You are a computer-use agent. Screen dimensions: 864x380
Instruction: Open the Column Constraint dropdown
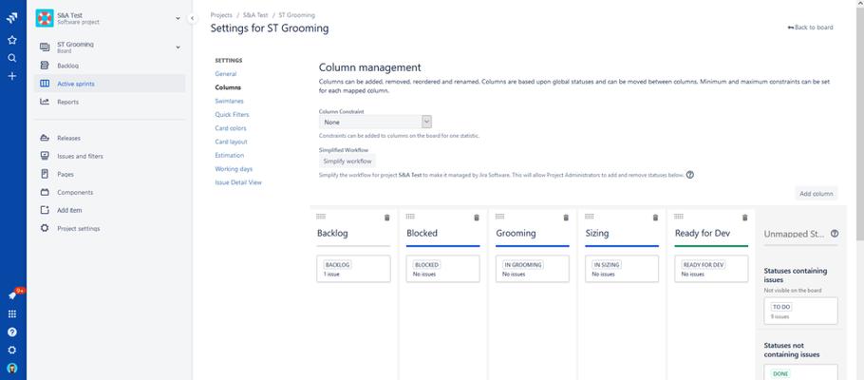[x=375, y=122]
